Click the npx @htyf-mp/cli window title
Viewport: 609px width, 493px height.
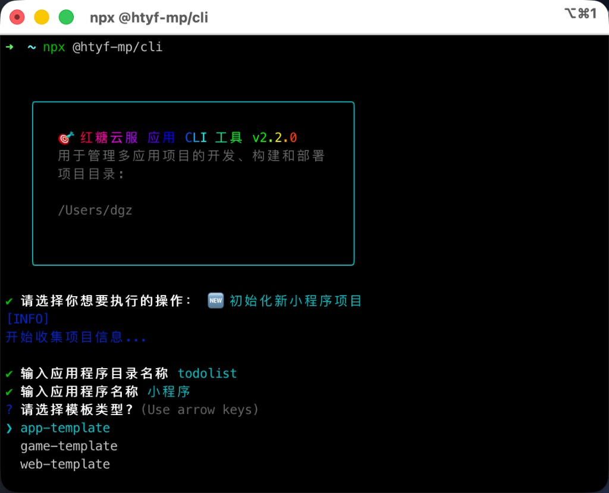click(x=149, y=17)
